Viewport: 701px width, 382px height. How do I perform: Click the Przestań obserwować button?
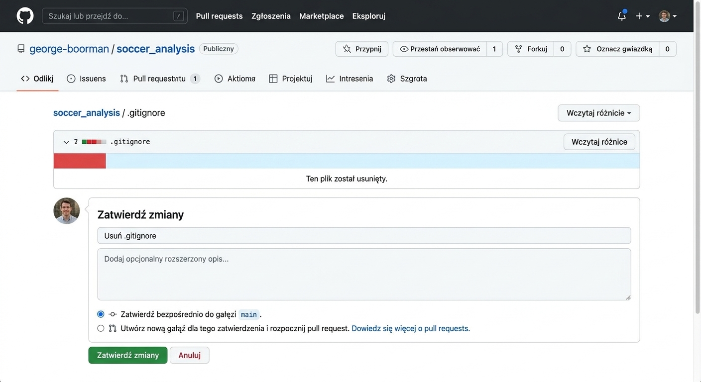point(440,49)
